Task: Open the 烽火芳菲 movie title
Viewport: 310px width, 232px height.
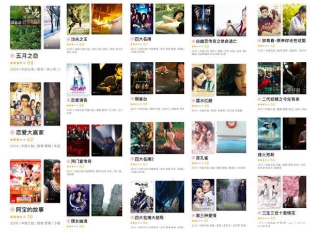Action: [266, 155]
